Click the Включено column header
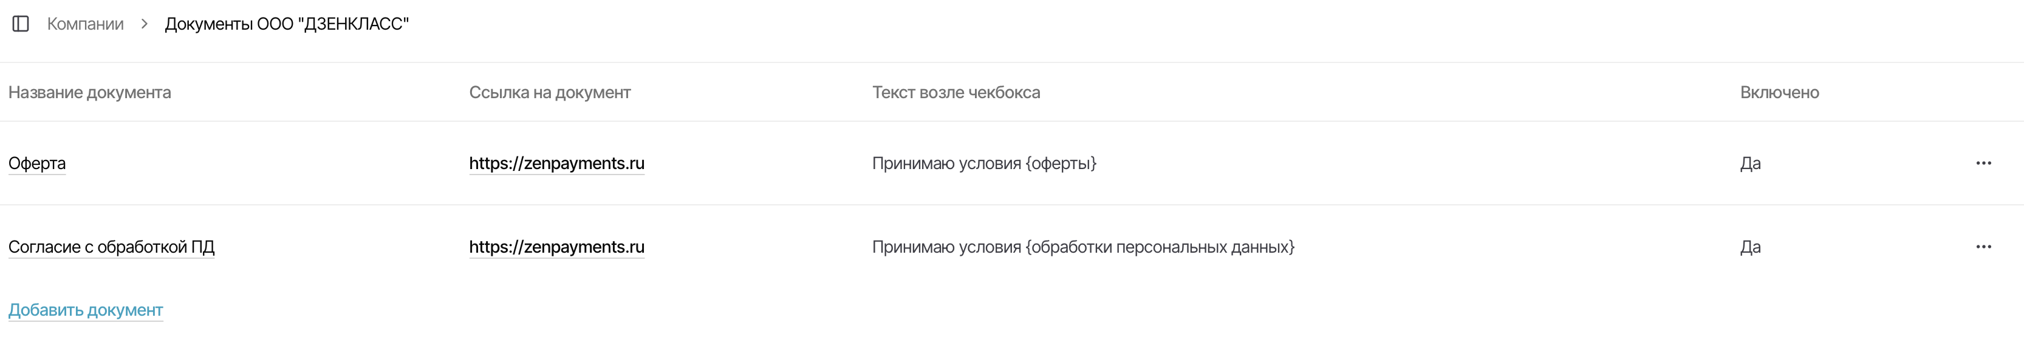 click(x=1779, y=92)
